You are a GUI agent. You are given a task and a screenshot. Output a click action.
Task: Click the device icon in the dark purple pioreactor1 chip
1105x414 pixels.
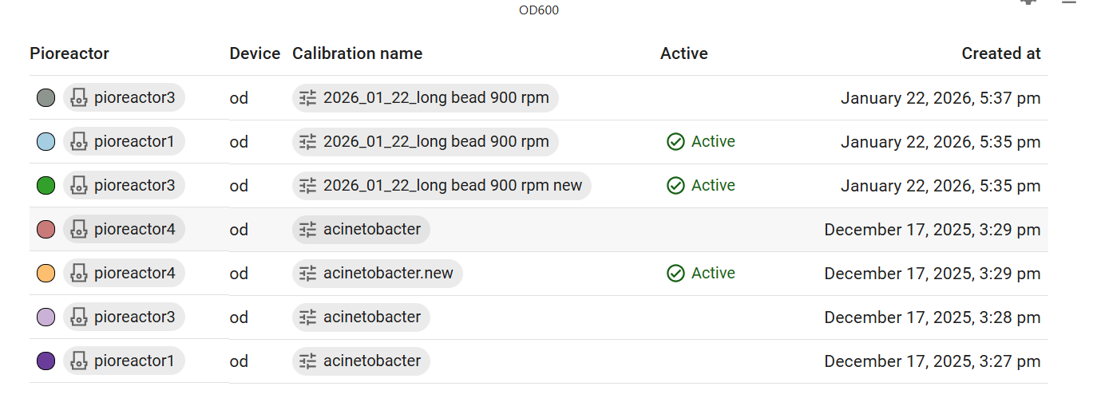[78, 361]
